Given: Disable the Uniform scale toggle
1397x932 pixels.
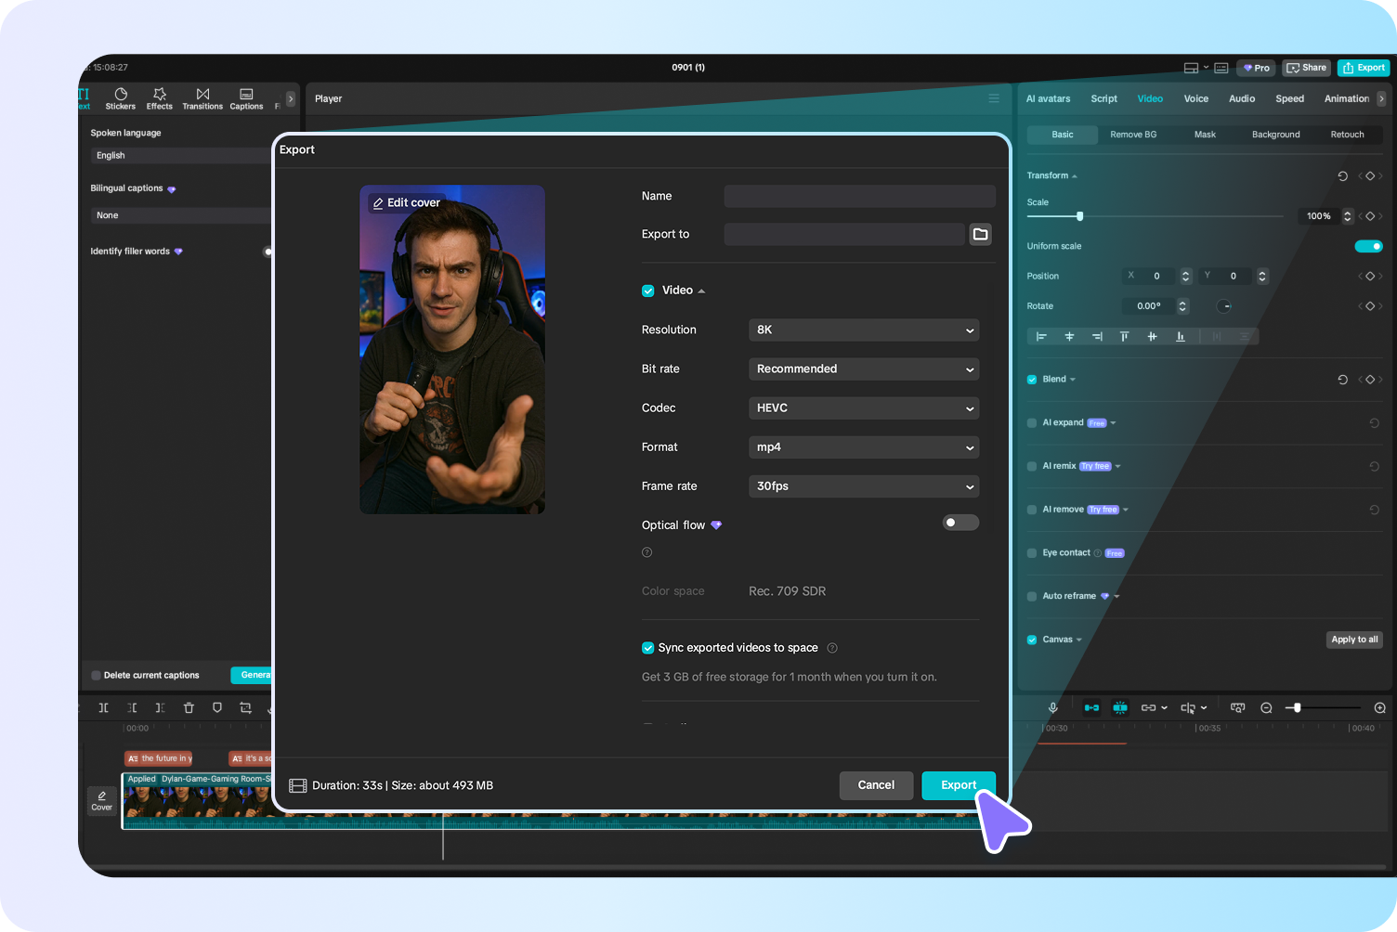Looking at the screenshot, I should click(1368, 246).
